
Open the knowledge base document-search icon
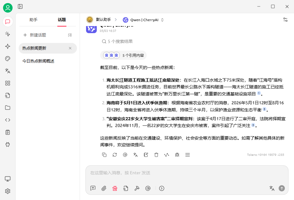click(x=8, y=95)
